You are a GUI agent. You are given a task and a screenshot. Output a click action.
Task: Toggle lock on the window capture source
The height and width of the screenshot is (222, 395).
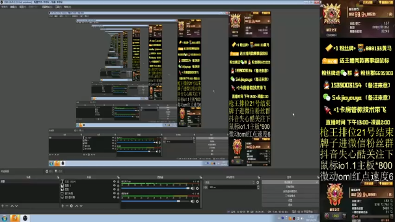[118, 193]
